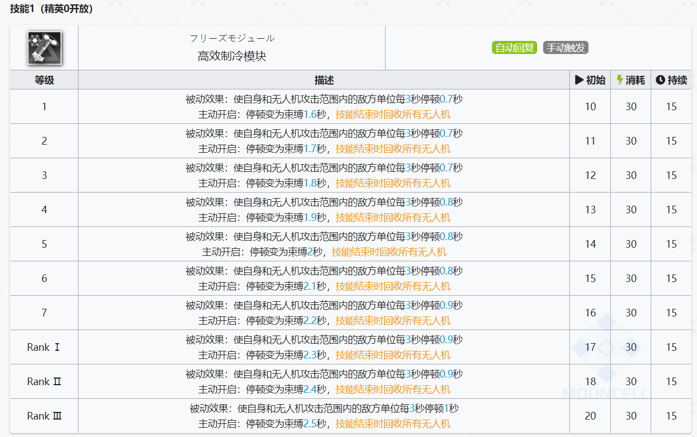Click the skill icon thumbnail image
This screenshot has width=697, height=437.
pos(44,47)
